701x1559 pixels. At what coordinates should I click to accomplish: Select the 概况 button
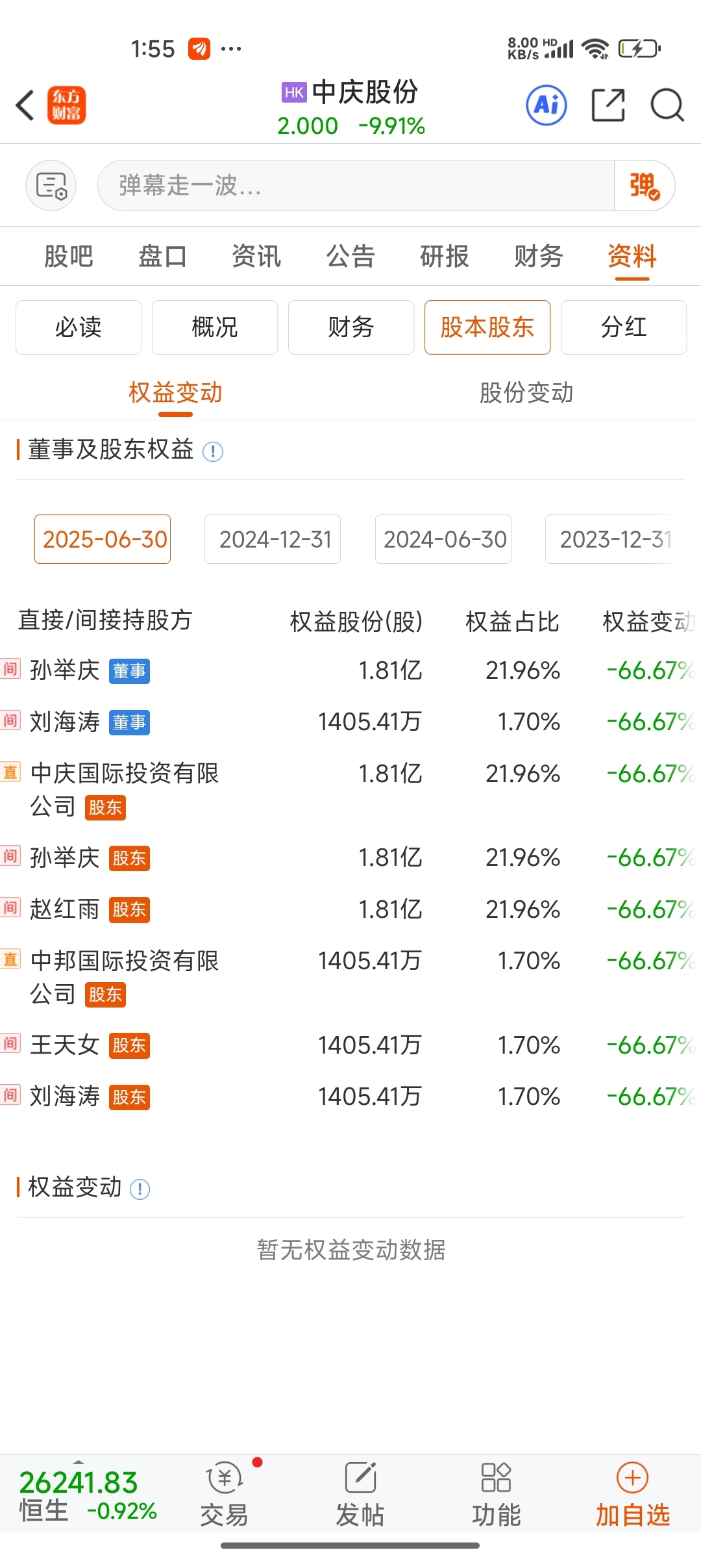pyautogui.click(x=215, y=327)
